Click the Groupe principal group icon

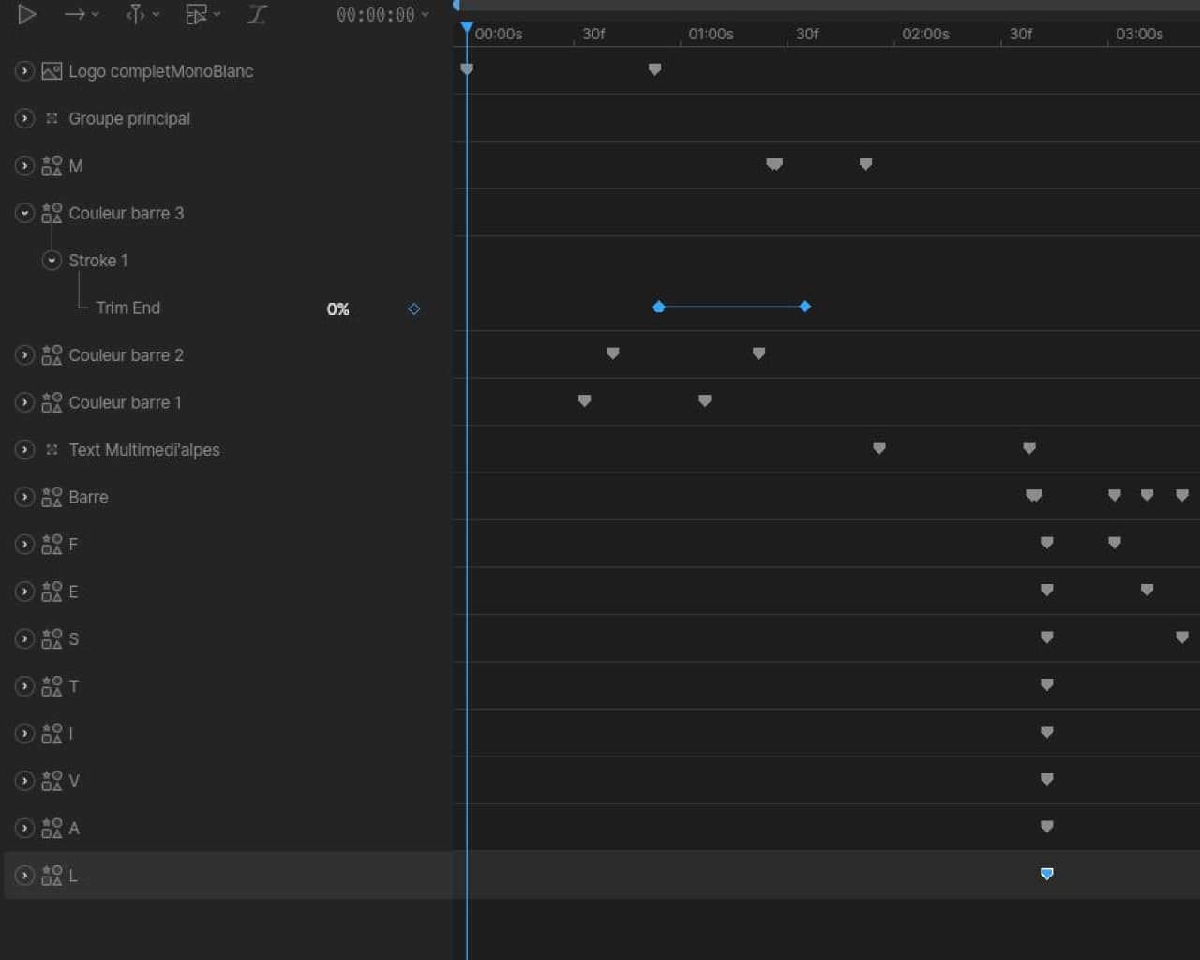click(x=52, y=119)
